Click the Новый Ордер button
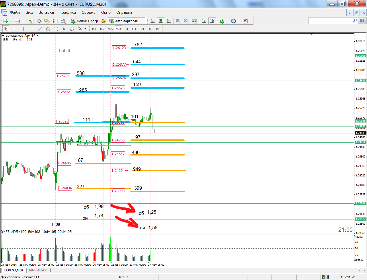 85,21
